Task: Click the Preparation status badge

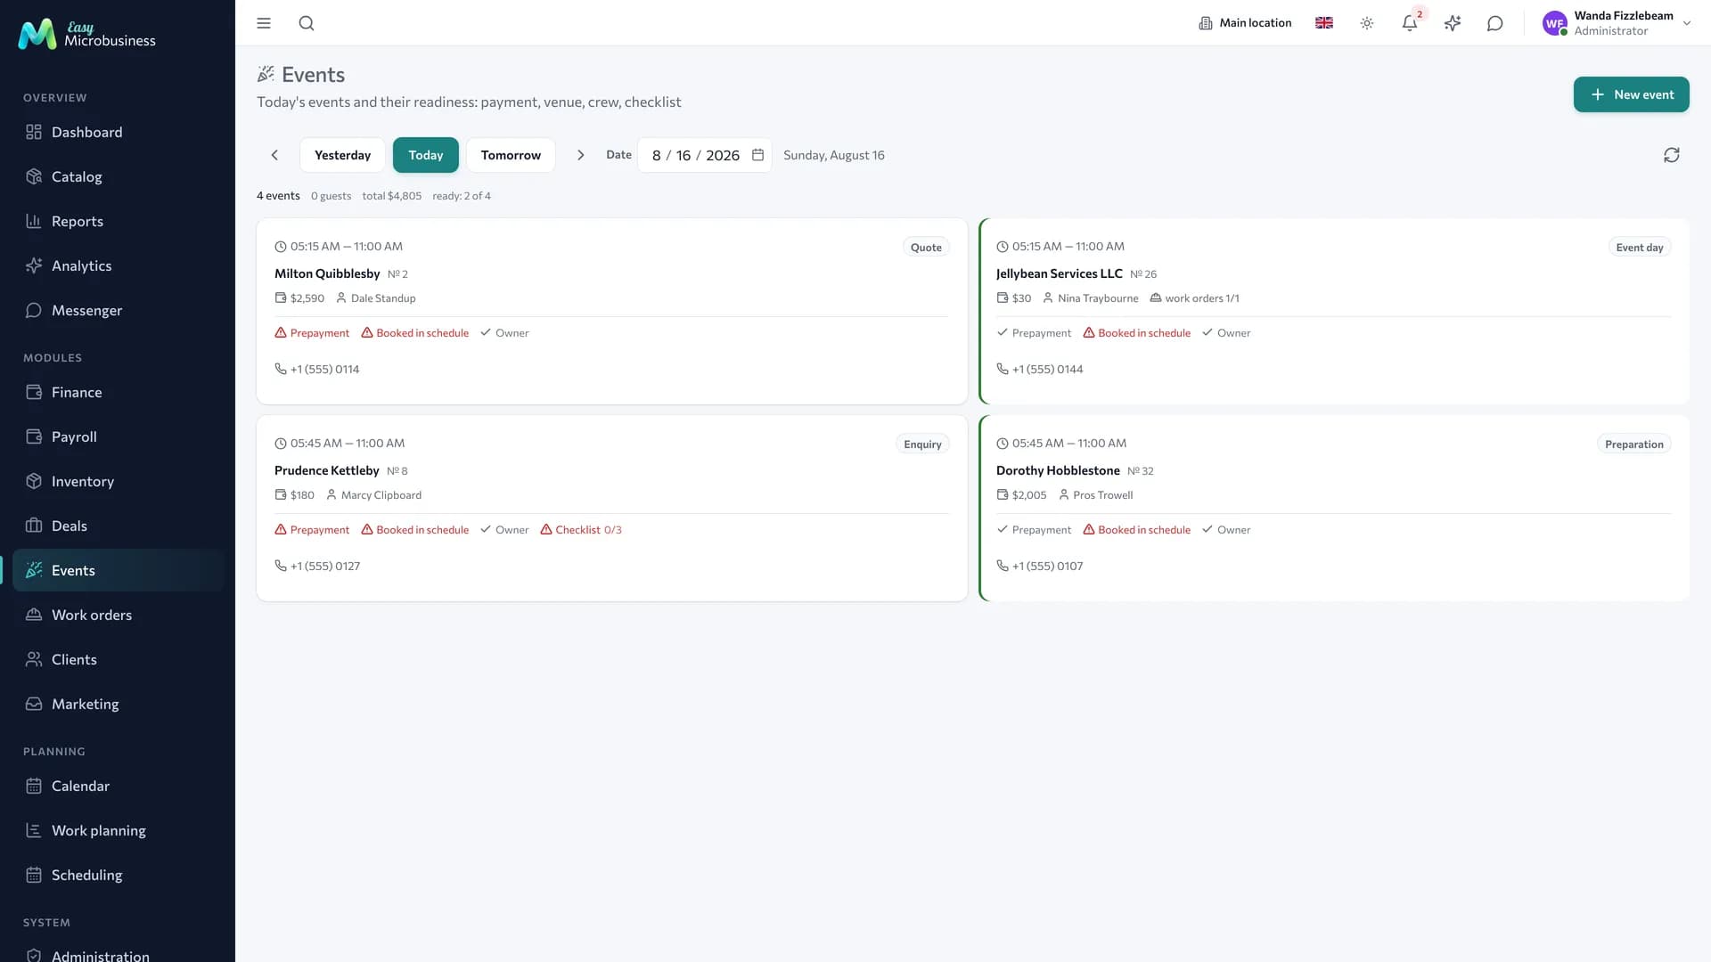Action: tap(1633, 444)
